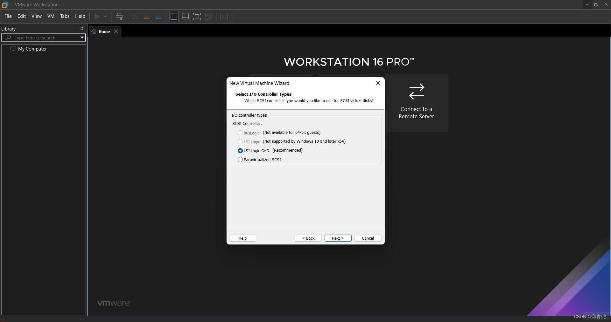Open the View menu
The height and width of the screenshot is (322, 611).
[x=37, y=16]
